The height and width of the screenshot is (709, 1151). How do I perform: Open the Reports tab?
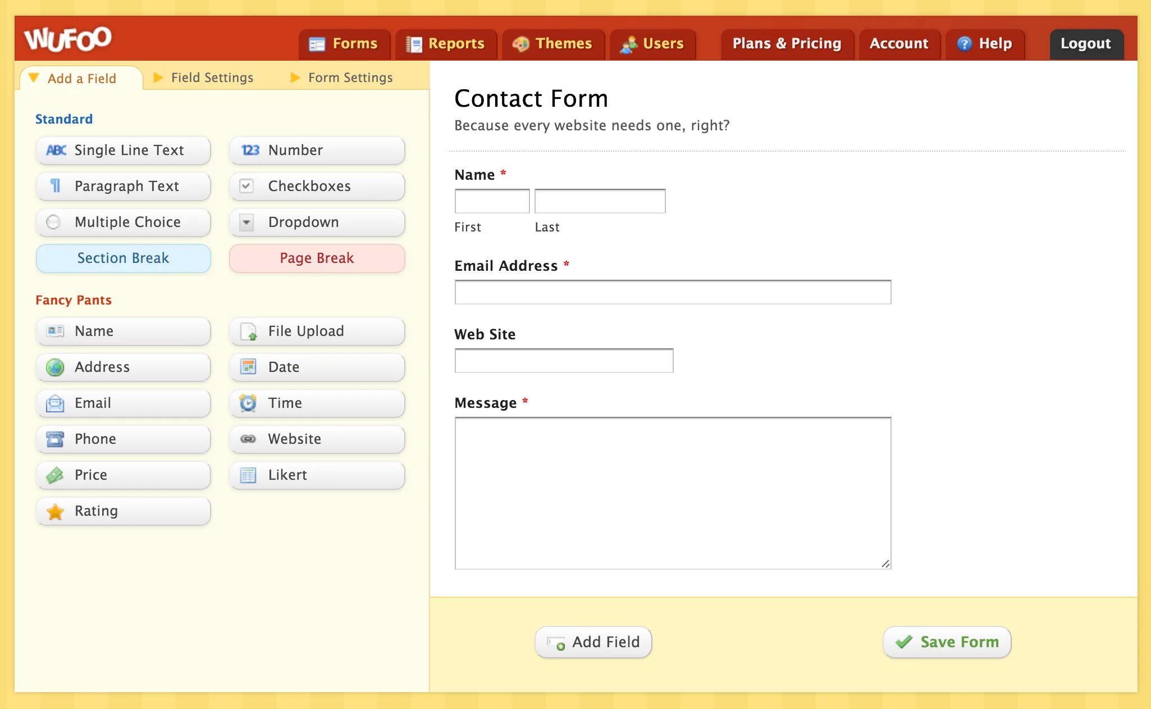tap(446, 44)
